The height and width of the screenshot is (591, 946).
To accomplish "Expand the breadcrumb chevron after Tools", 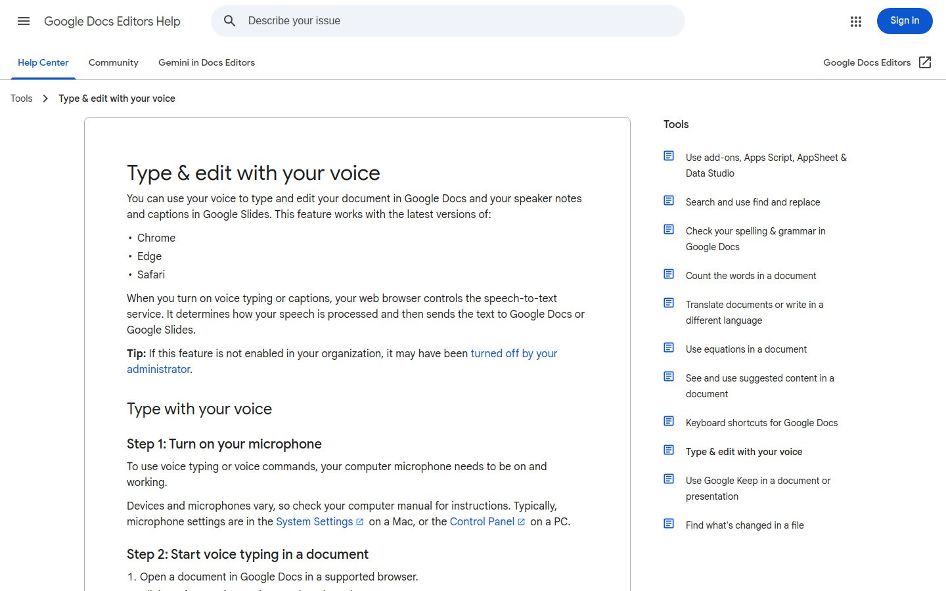I will (x=45, y=98).
